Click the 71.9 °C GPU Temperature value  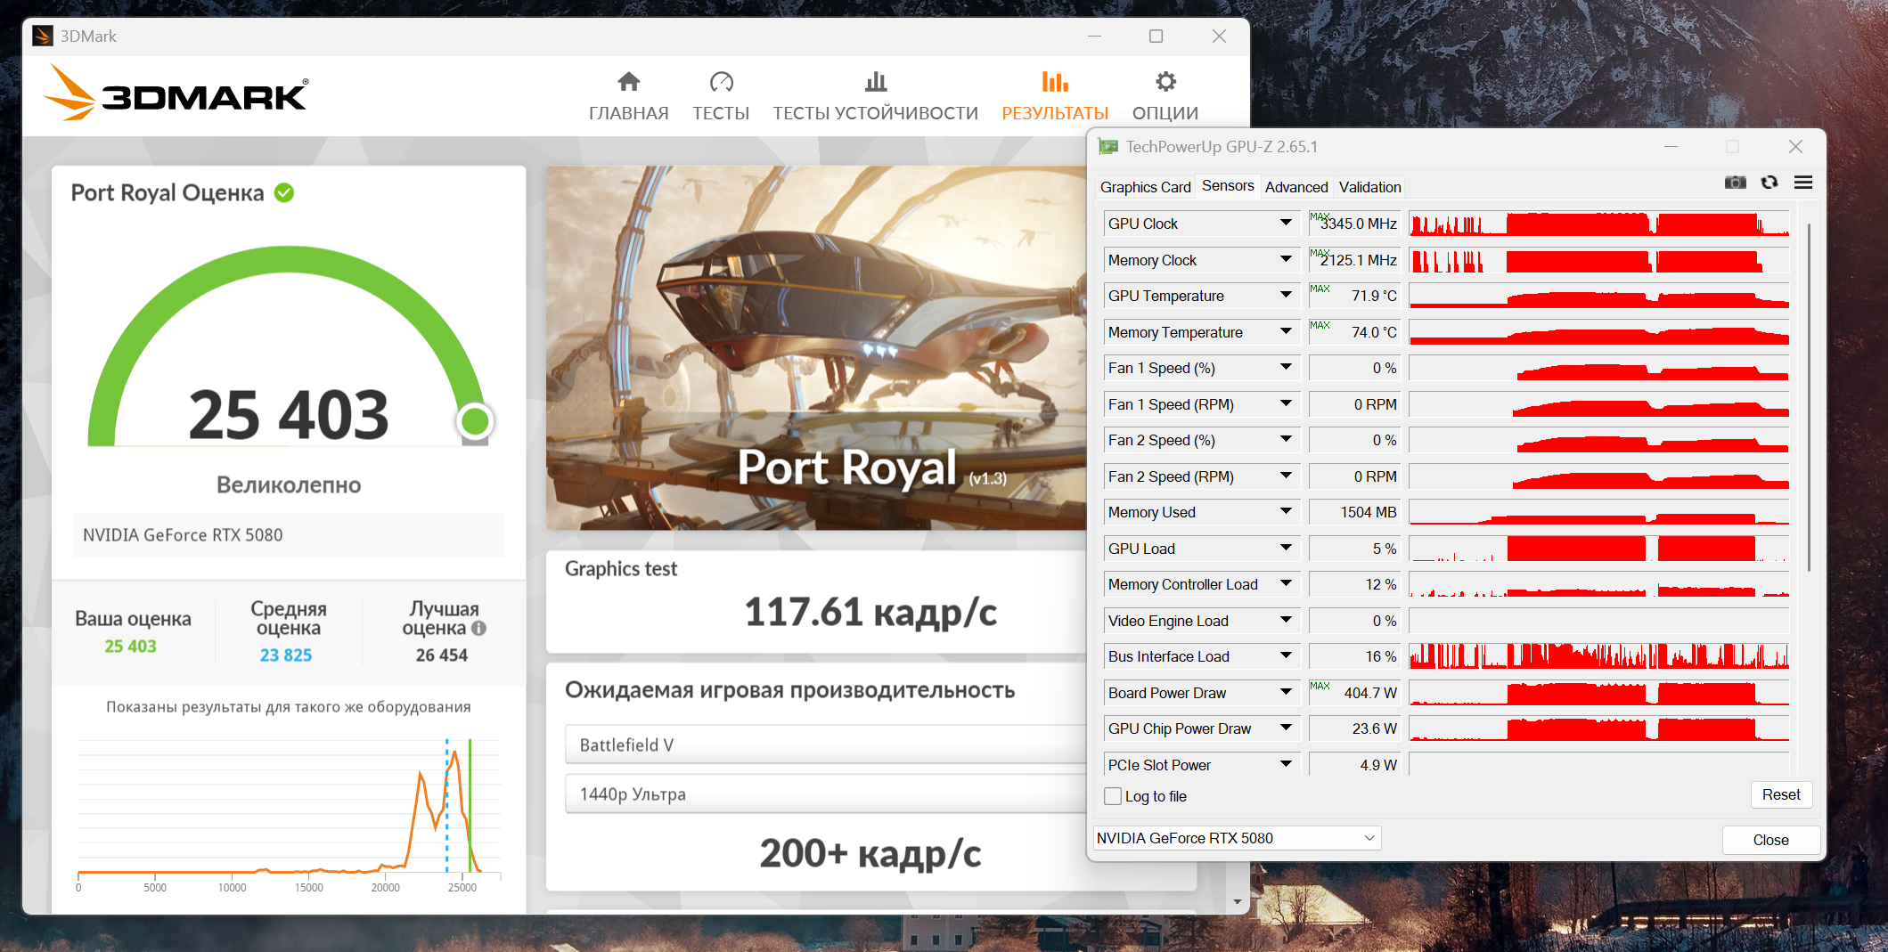1354,295
